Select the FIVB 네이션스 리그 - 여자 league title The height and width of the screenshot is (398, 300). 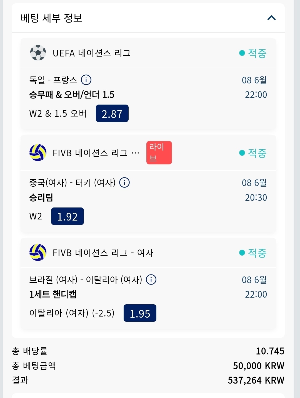pos(103,253)
